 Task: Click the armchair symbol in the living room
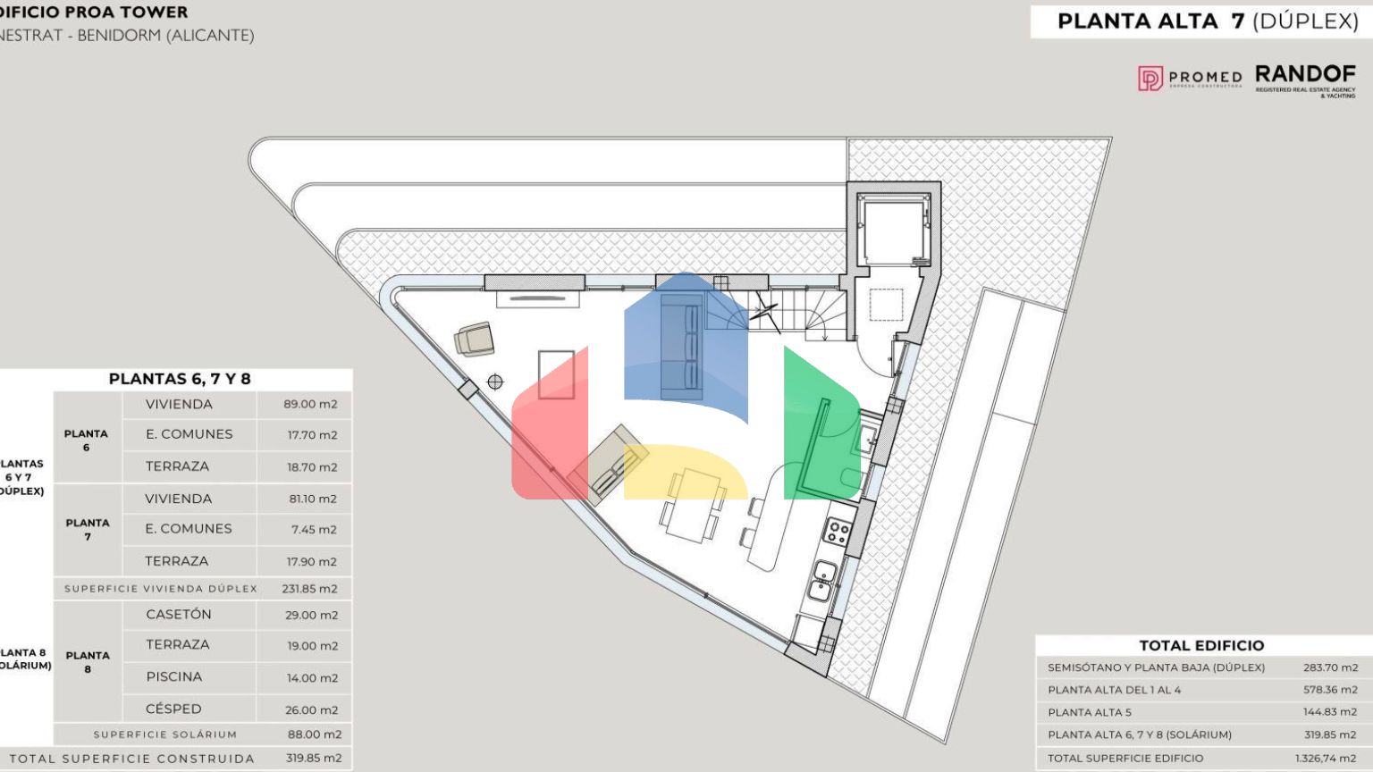click(474, 340)
